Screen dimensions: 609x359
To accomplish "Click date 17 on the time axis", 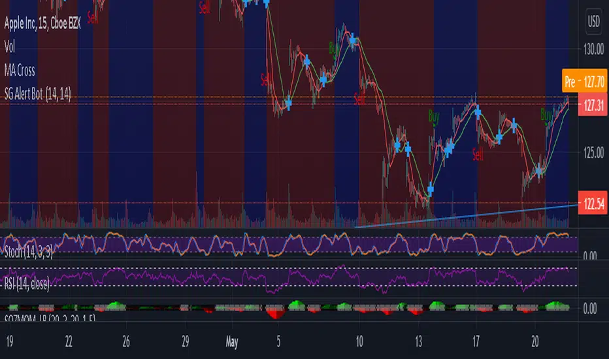I will tap(476, 341).
